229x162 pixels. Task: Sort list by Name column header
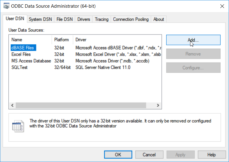click(30, 40)
